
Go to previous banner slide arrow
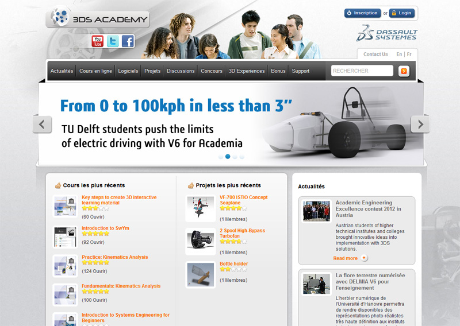[x=42, y=124]
